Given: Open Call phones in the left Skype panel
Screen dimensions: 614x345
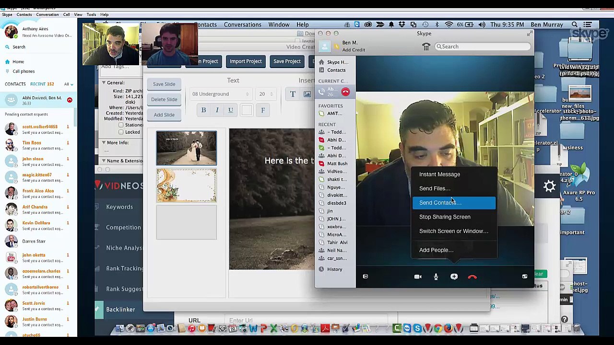Looking at the screenshot, I should pos(24,71).
